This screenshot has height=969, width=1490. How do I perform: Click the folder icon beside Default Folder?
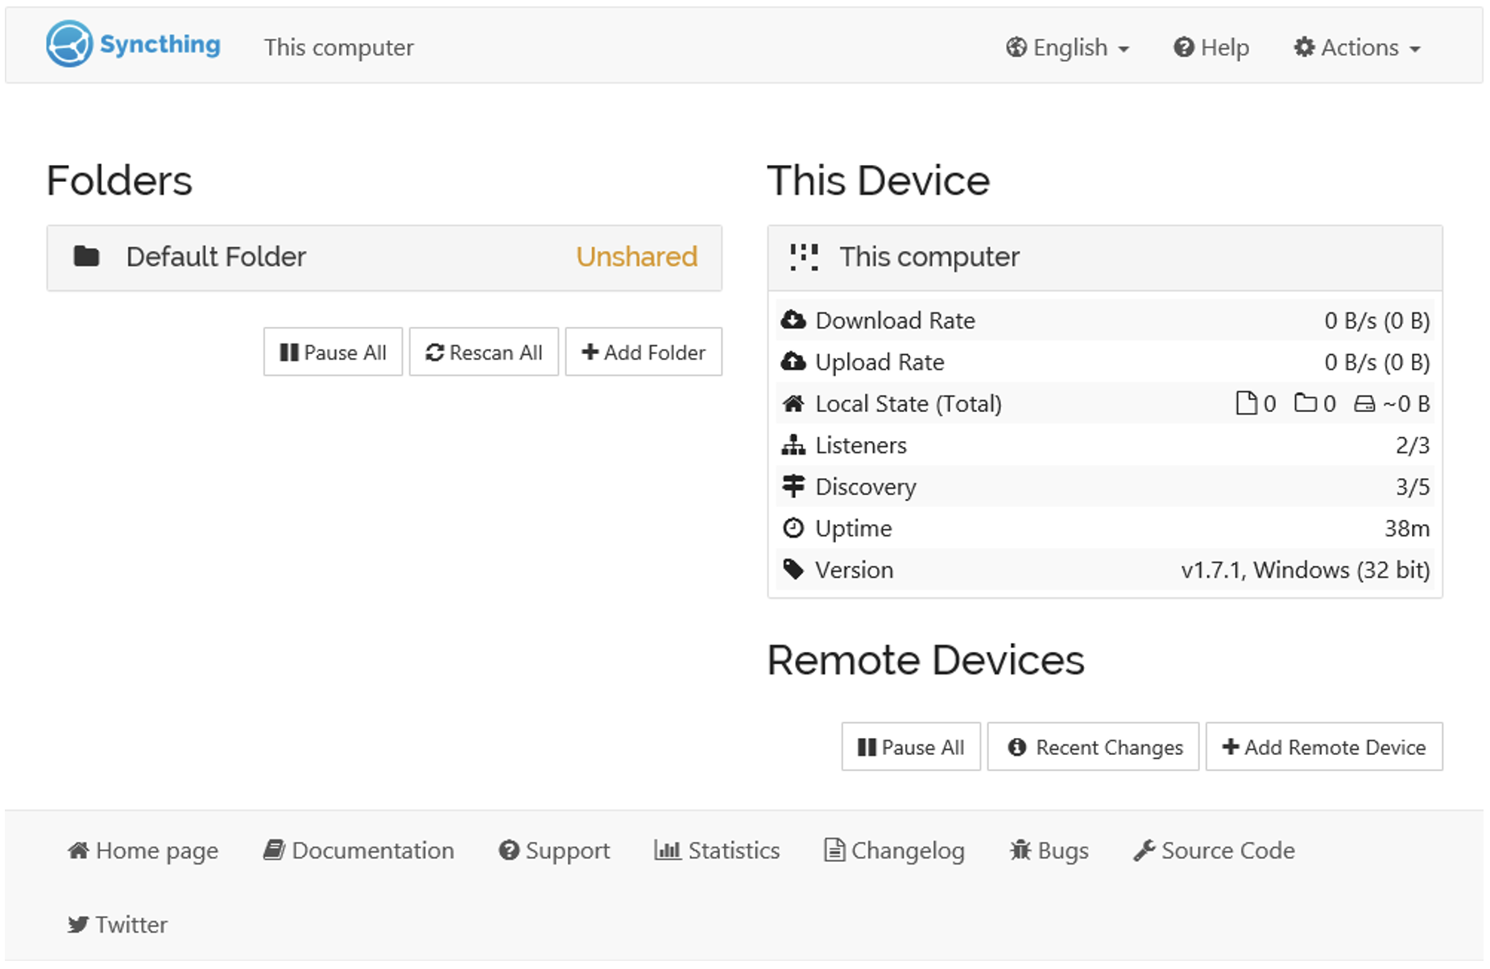click(x=86, y=256)
